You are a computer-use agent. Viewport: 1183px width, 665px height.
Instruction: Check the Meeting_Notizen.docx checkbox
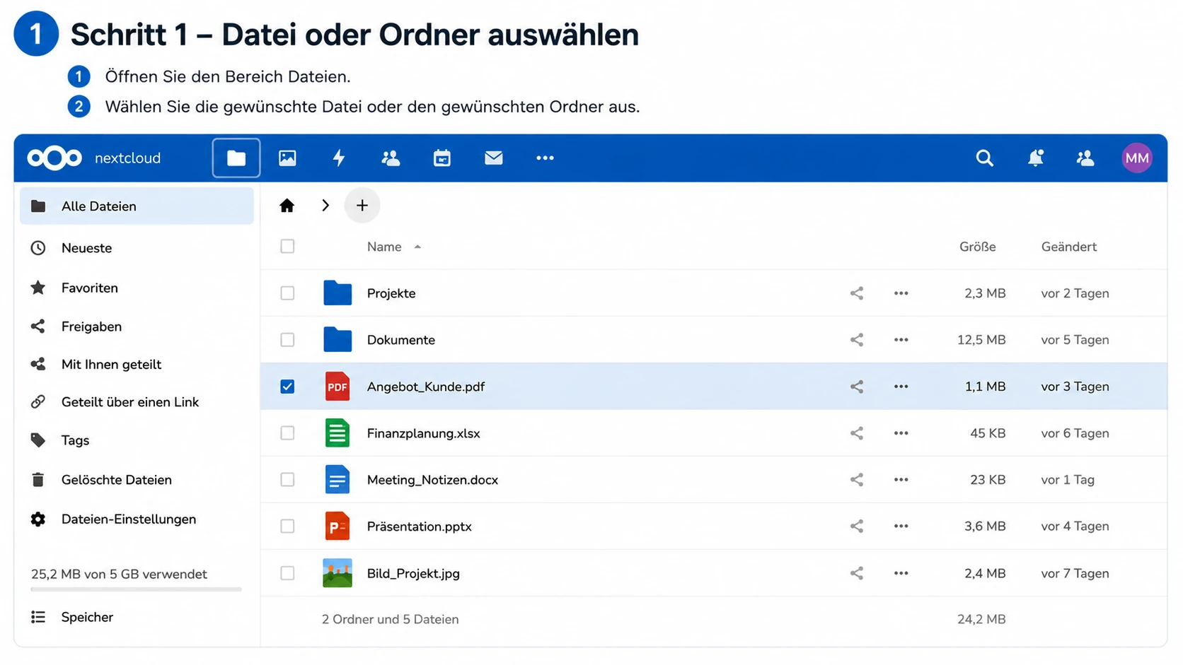coord(287,480)
